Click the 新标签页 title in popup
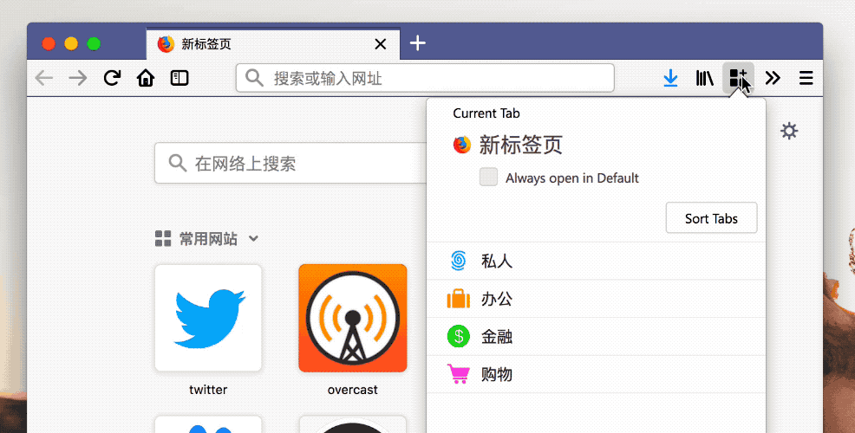This screenshot has width=855, height=433. pos(521,145)
